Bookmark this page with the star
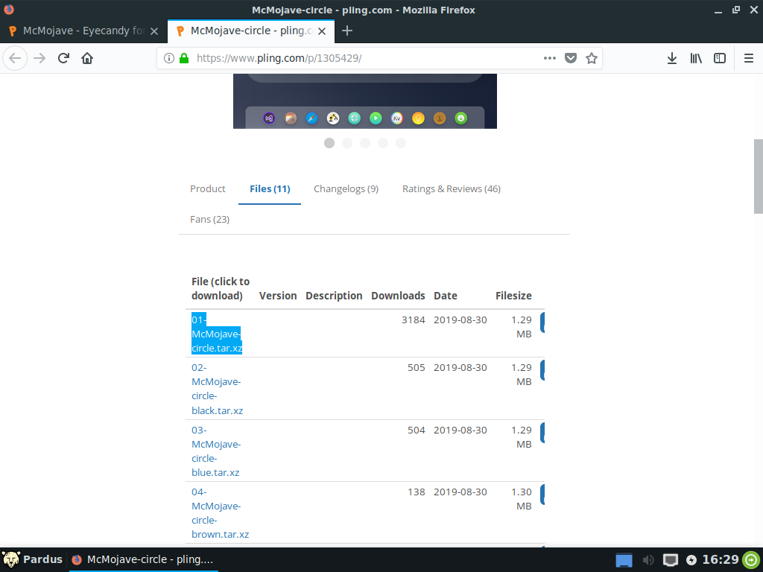The width and height of the screenshot is (763, 572). click(591, 58)
